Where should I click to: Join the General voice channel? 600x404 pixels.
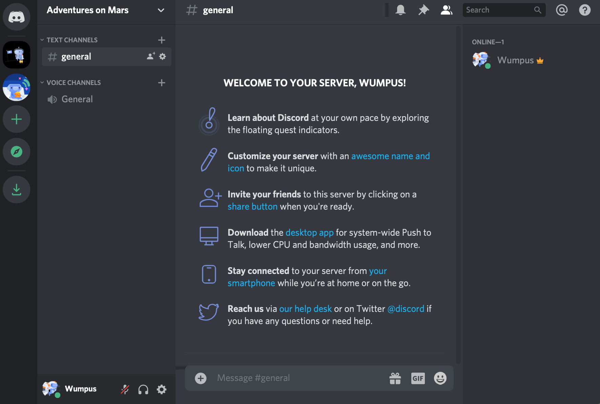pyautogui.click(x=106, y=99)
